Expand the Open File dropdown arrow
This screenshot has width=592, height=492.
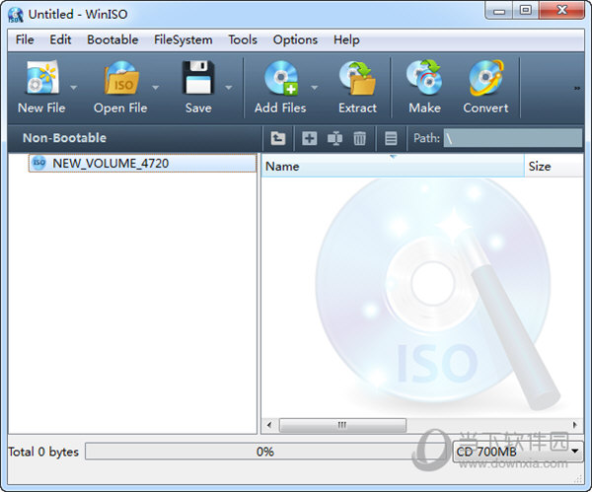(x=155, y=88)
